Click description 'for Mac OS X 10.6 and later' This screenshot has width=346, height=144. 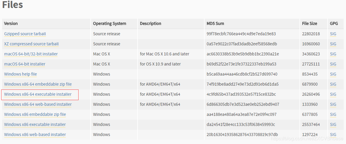pos(165,54)
